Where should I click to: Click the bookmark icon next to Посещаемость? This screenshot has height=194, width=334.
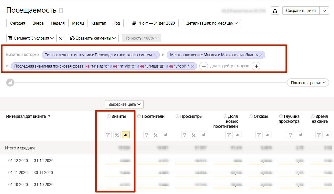[x=61, y=11]
